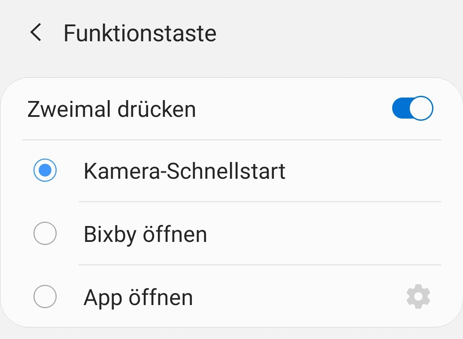Choose camera quick launch option circle
The width and height of the screenshot is (463, 339).
45,171
